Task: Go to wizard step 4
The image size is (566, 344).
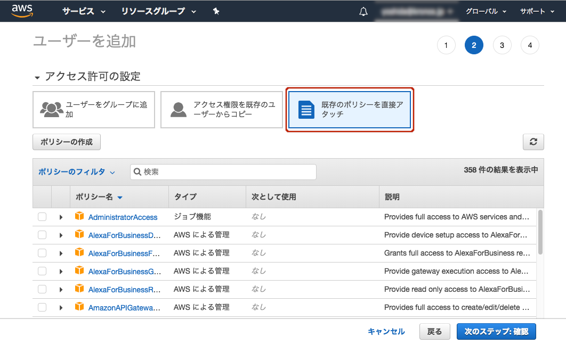Action: click(x=530, y=45)
